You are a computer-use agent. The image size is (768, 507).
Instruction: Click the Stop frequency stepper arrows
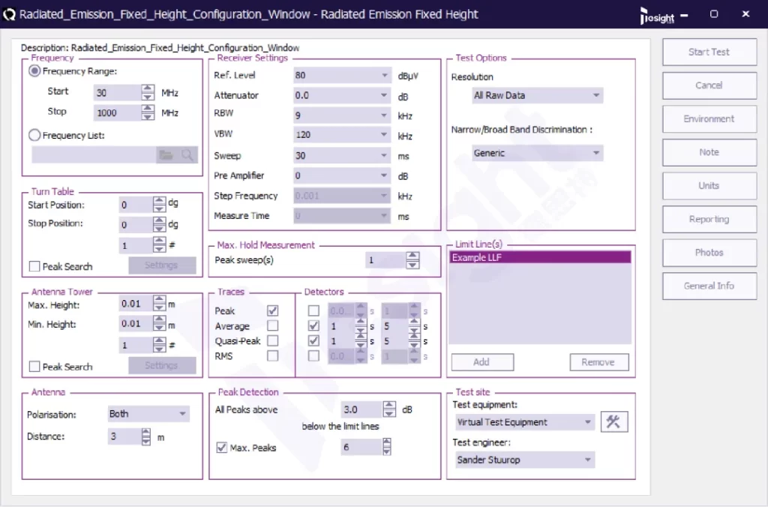click(x=148, y=112)
